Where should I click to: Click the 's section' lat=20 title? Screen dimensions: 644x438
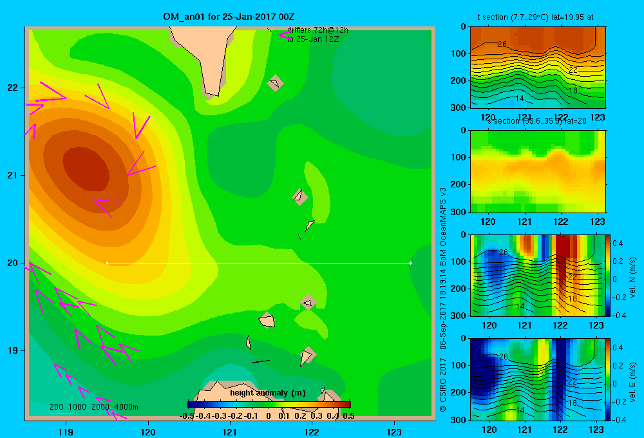(537, 121)
